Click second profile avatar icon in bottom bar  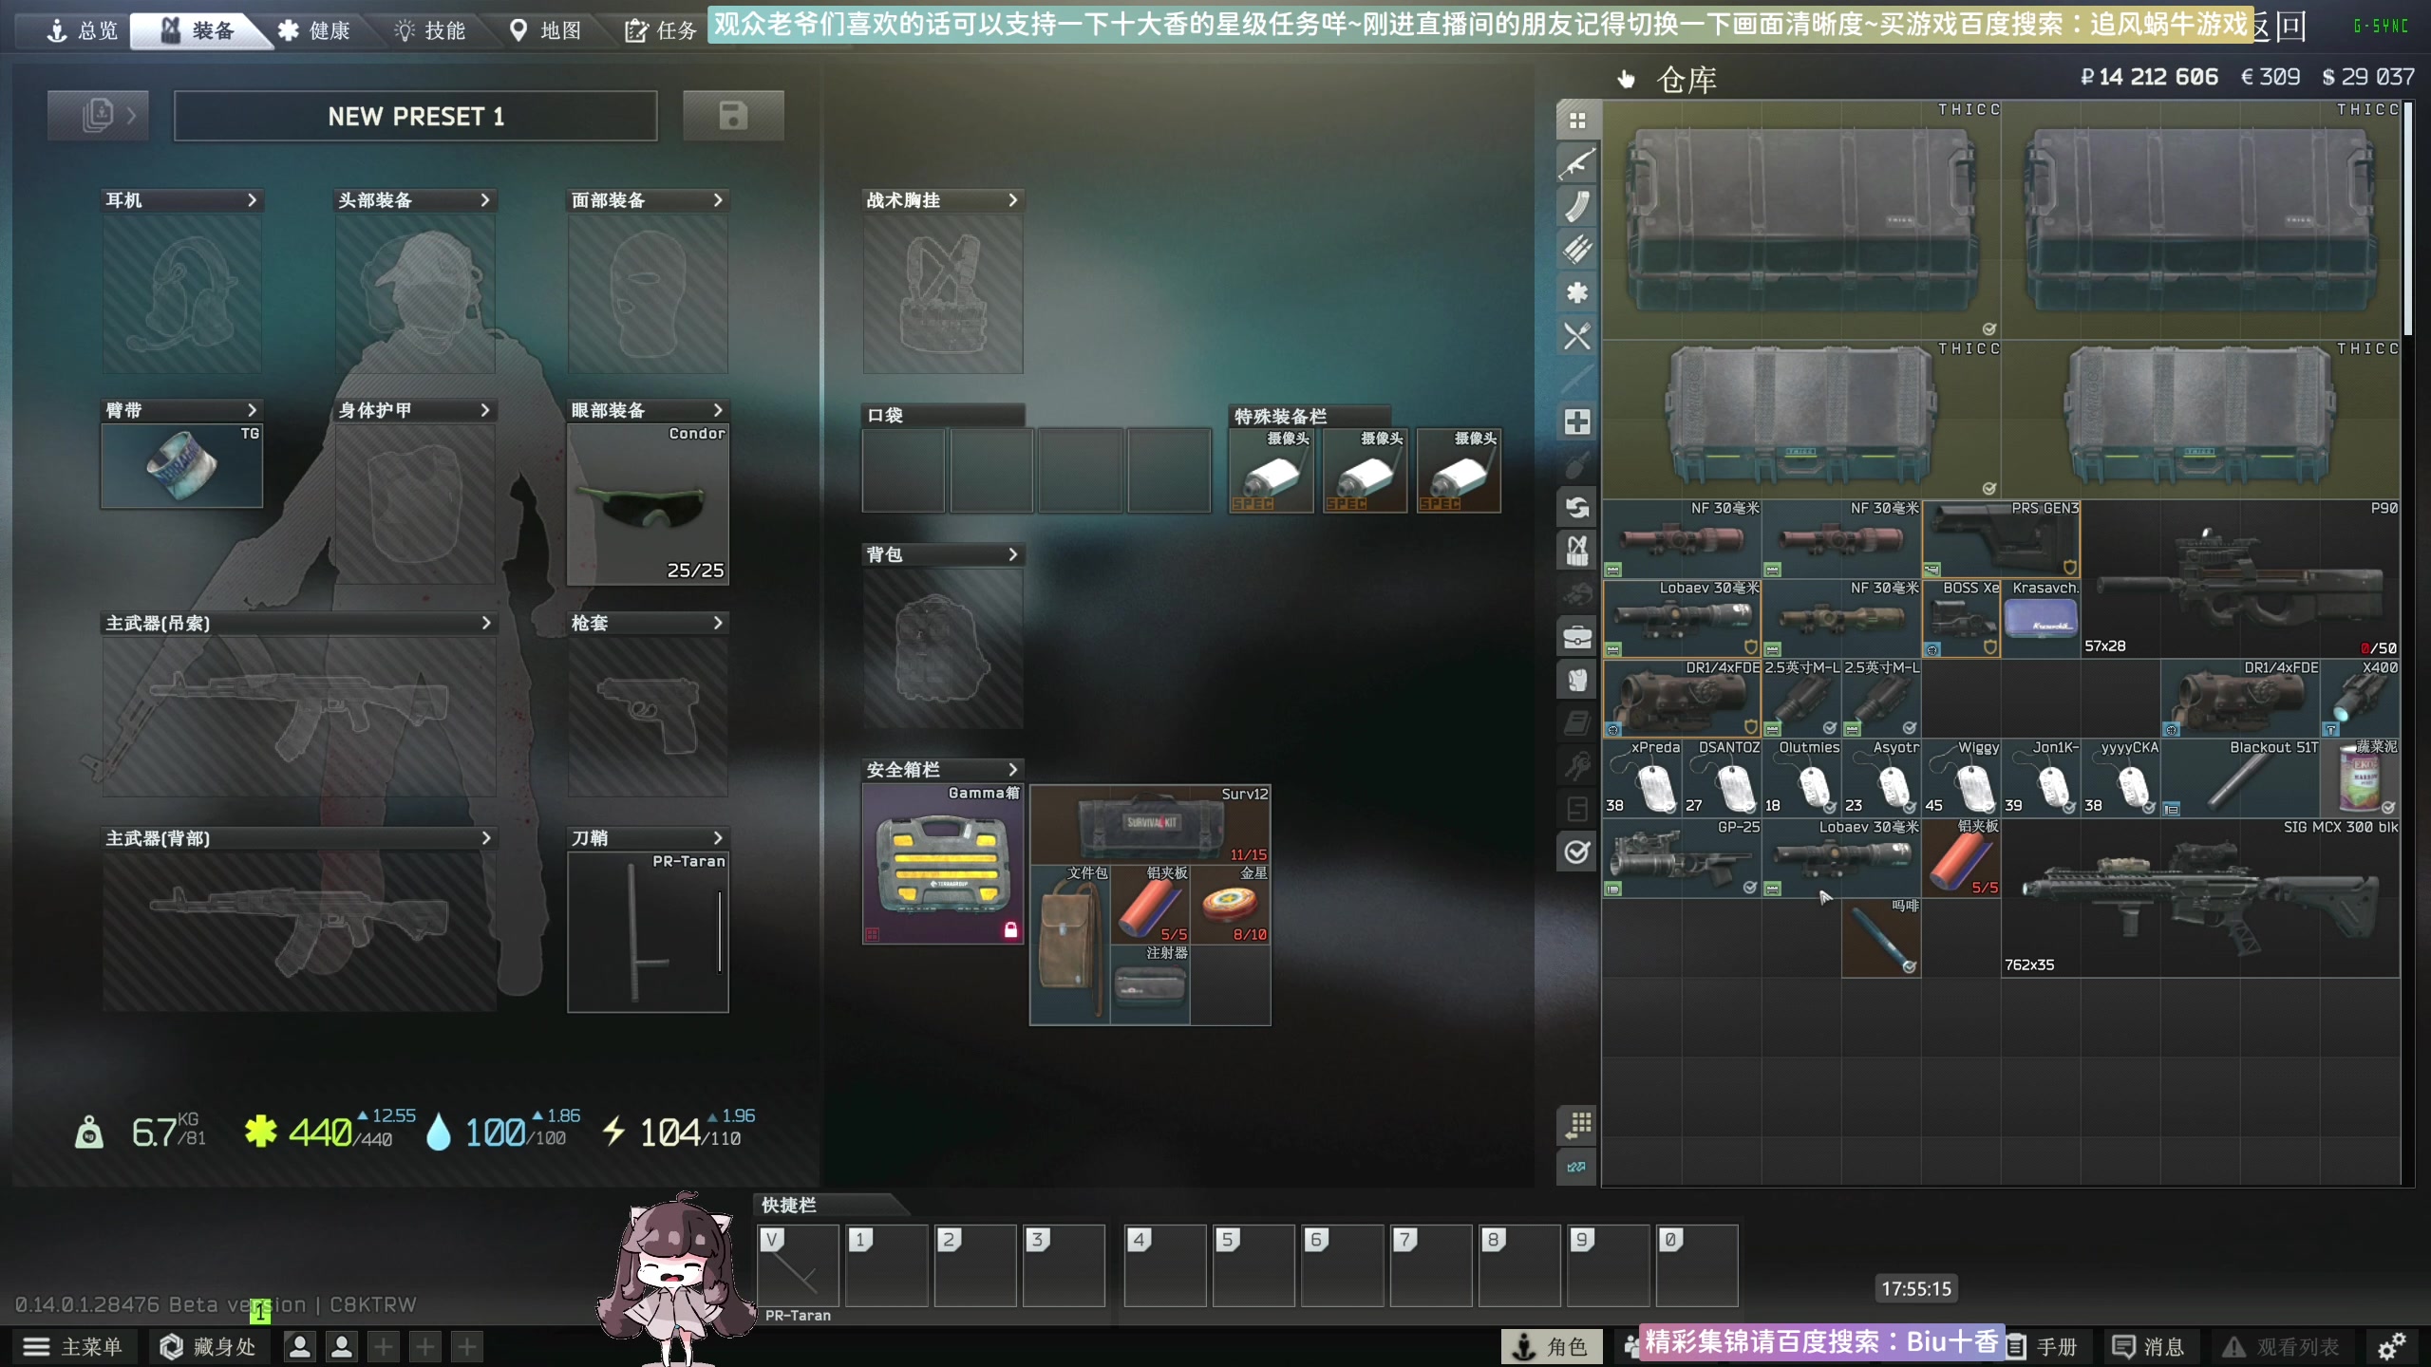[x=342, y=1346]
